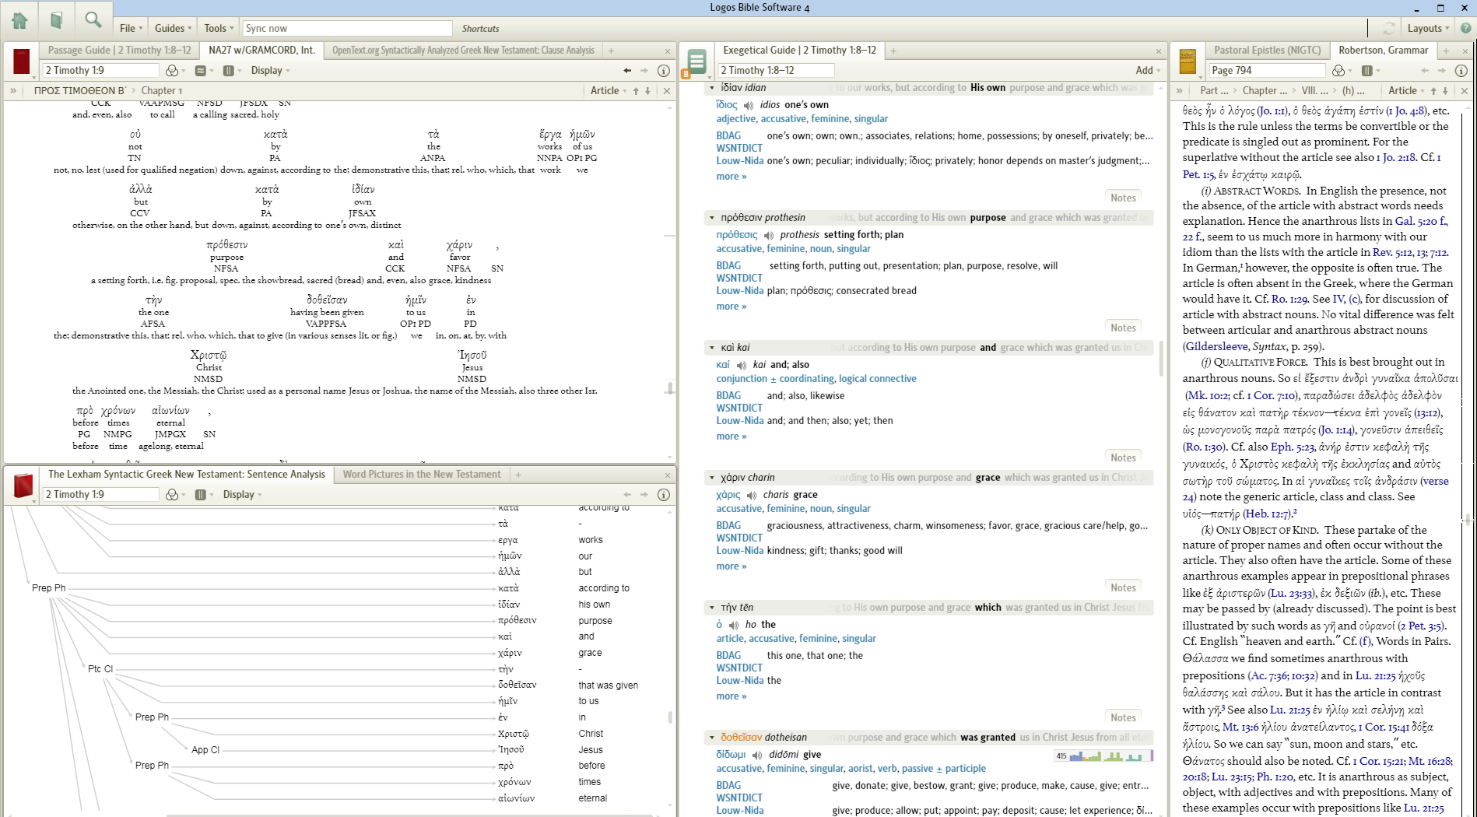Viewport: 1477px width, 817px height.
Task: Switch to Pastoral Epistles (NIGTC) tab
Action: tap(1267, 50)
